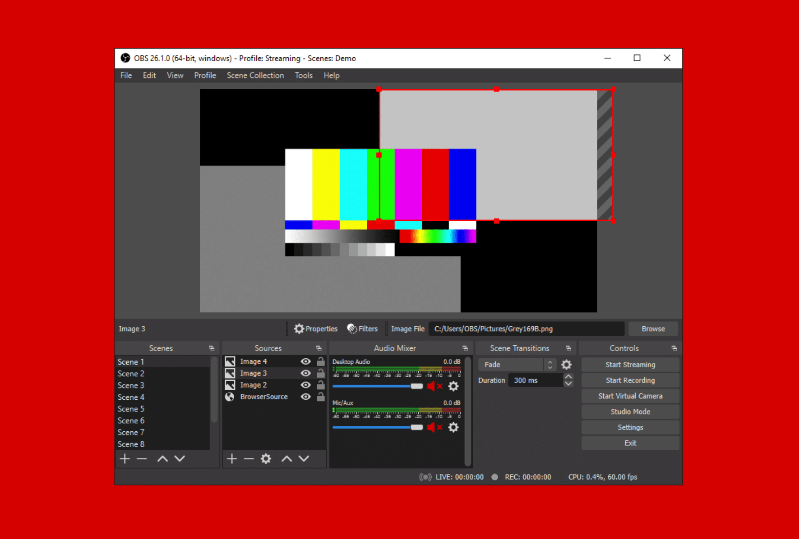Viewport: 799px width, 539px height.
Task: Click the Image 4 source type icon
Action: point(230,361)
